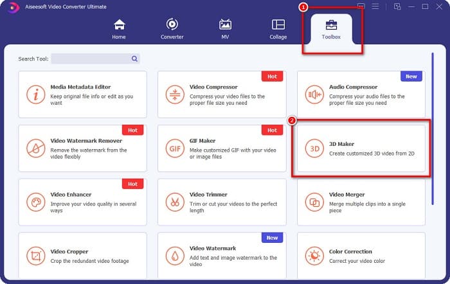Click the Search Tool input field
Image resolution: width=450 pixels, height=284 pixels.
click(95, 58)
